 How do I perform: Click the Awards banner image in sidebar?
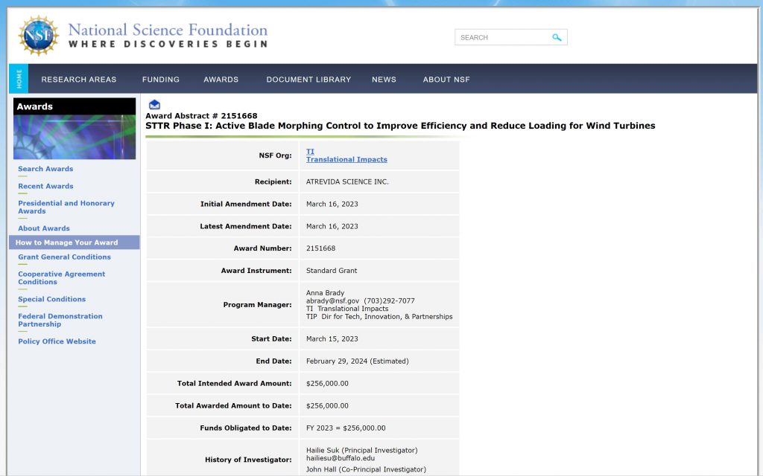pyautogui.click(x=75, y=136)
